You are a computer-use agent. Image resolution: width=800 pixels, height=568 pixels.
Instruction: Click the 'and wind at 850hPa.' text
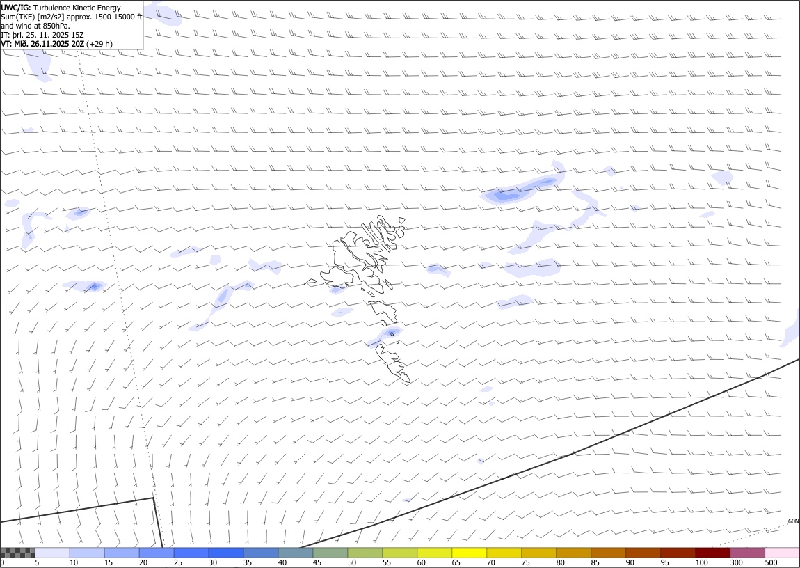pyautogui.click(x=35, y=26)
